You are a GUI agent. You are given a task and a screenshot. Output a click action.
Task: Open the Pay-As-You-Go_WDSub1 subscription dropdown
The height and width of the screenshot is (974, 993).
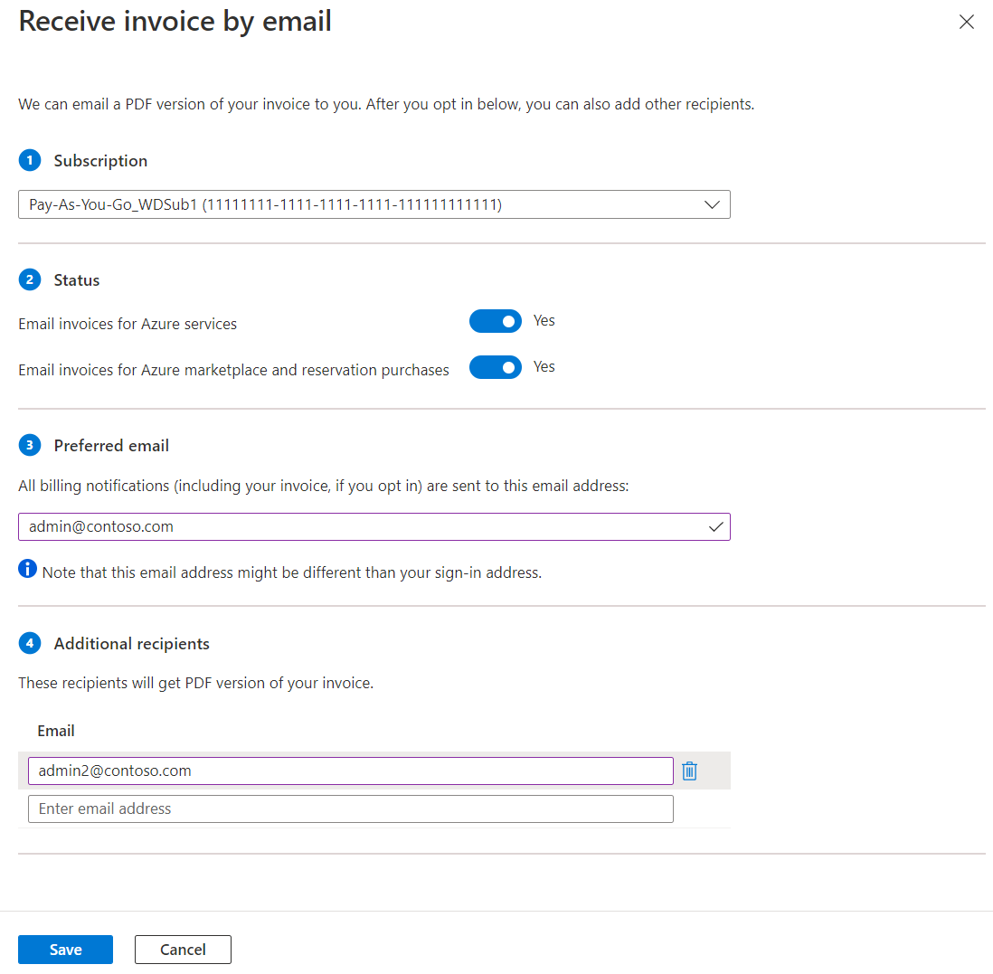click(362, 204)
